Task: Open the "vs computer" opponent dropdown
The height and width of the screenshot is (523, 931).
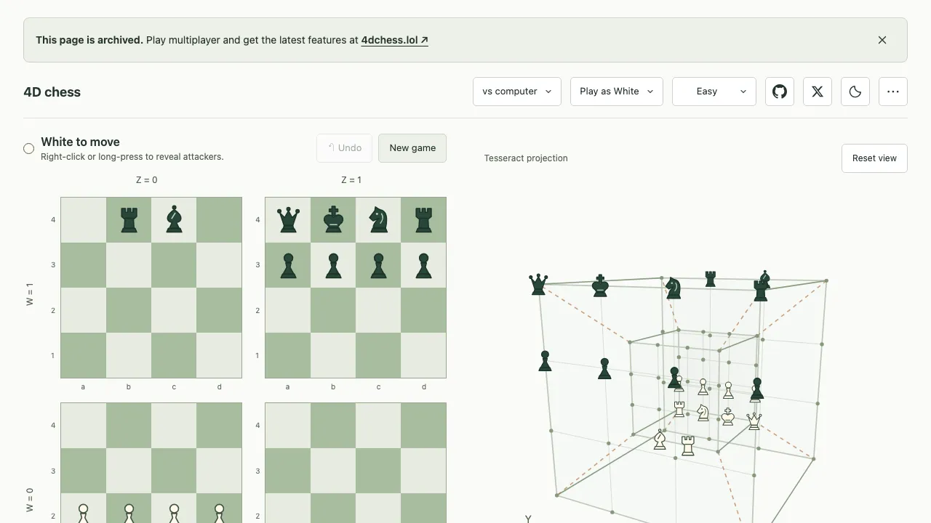Action: tap(517, 92)
